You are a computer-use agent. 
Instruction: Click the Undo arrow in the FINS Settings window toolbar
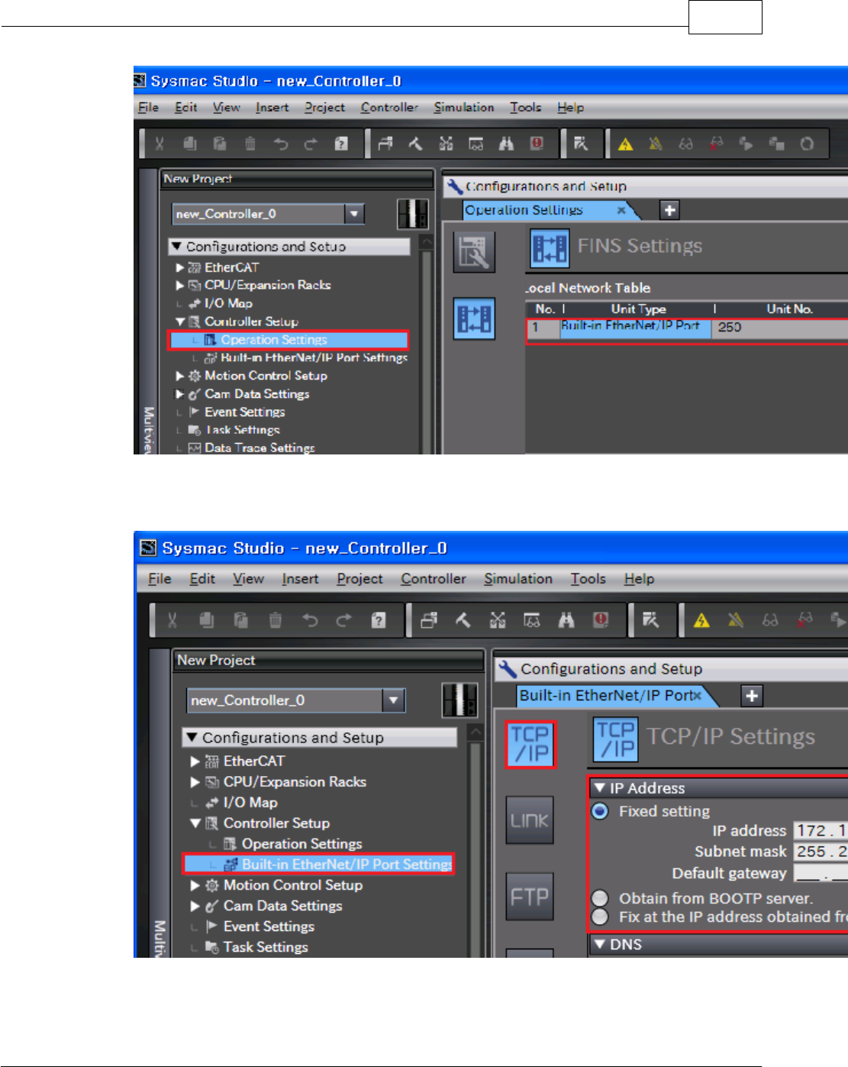click(x=281, y=144)
